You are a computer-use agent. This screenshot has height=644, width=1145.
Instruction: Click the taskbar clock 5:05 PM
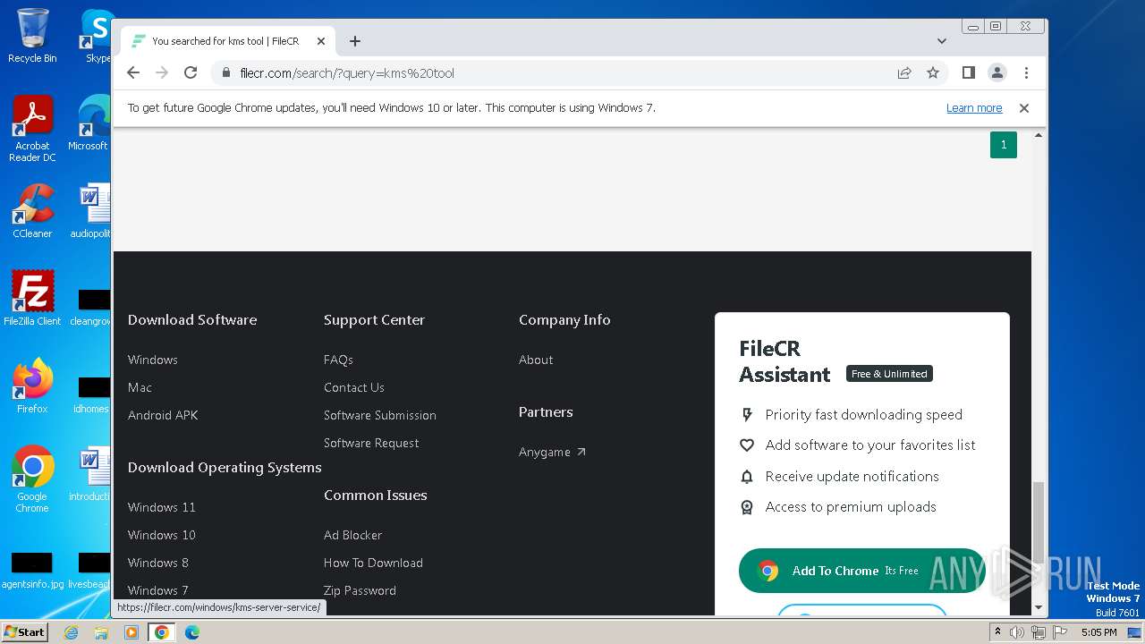point(1099,632)
